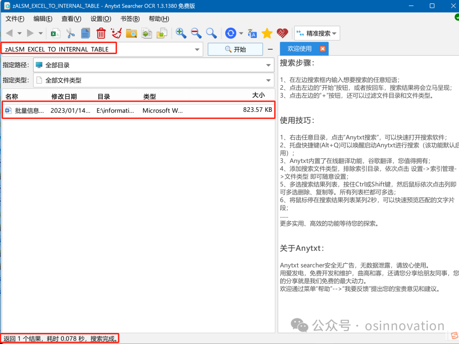
Task: Click the Anytxt app icon in title bar
Action: click(x=7, y=6)
